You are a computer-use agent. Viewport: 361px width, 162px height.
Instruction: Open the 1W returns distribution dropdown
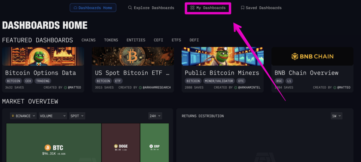point(336,116)
